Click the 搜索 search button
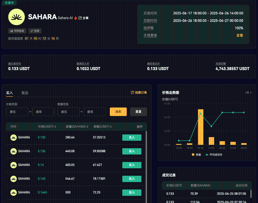The height and width of the screenshot is (203, 258). (x=118, y=112)
